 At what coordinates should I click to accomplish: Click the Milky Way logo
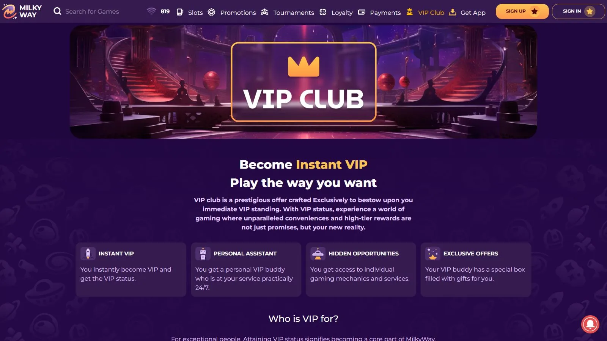[22, 11]
